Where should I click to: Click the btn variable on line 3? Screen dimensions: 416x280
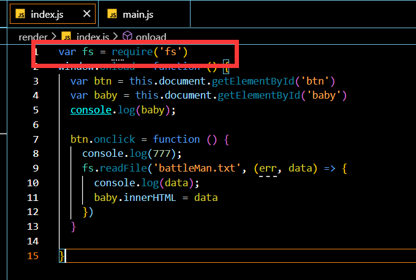pyautogui.click(x=103, y=81)
